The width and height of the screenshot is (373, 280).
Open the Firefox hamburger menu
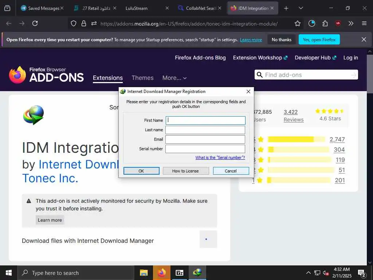[364, 23]
